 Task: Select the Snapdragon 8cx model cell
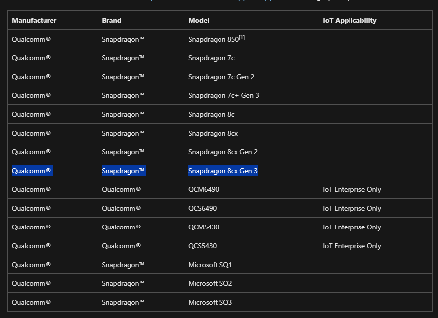213,133
